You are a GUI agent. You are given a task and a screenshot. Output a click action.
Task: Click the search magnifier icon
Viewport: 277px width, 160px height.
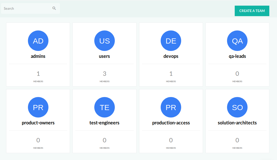54,8
